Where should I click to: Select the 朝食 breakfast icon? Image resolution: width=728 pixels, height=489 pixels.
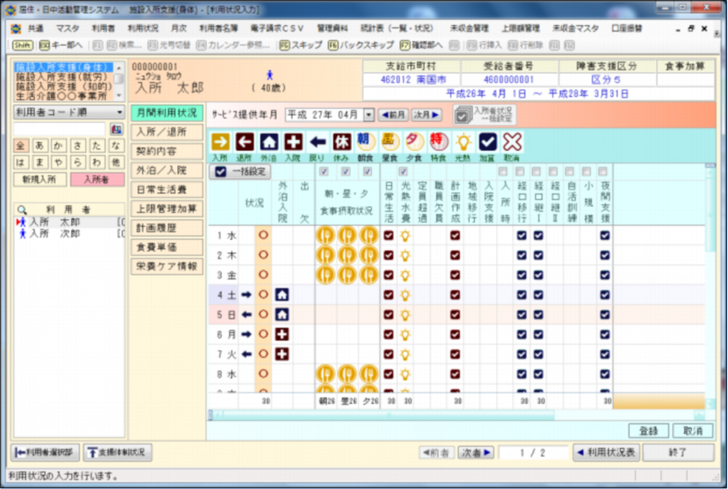point(365,142)
